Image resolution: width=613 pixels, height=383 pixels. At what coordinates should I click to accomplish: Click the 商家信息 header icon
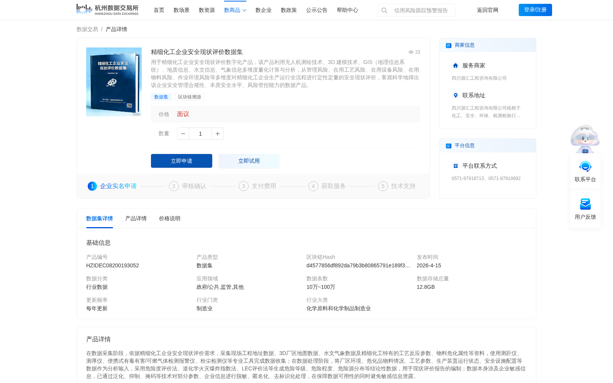449,45
